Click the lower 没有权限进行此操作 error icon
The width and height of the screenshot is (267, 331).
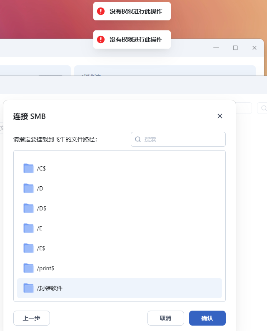point(101,40)
